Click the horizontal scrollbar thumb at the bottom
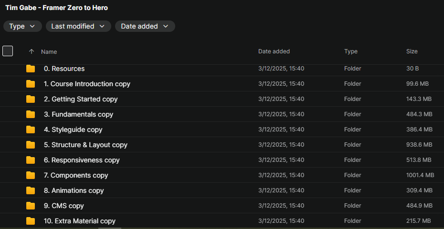This screenshot has height=229, width=444. point(109,228)
